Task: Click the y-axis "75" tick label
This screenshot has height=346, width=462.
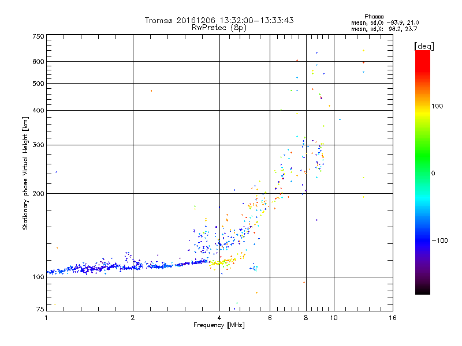Action: [40, 309]
